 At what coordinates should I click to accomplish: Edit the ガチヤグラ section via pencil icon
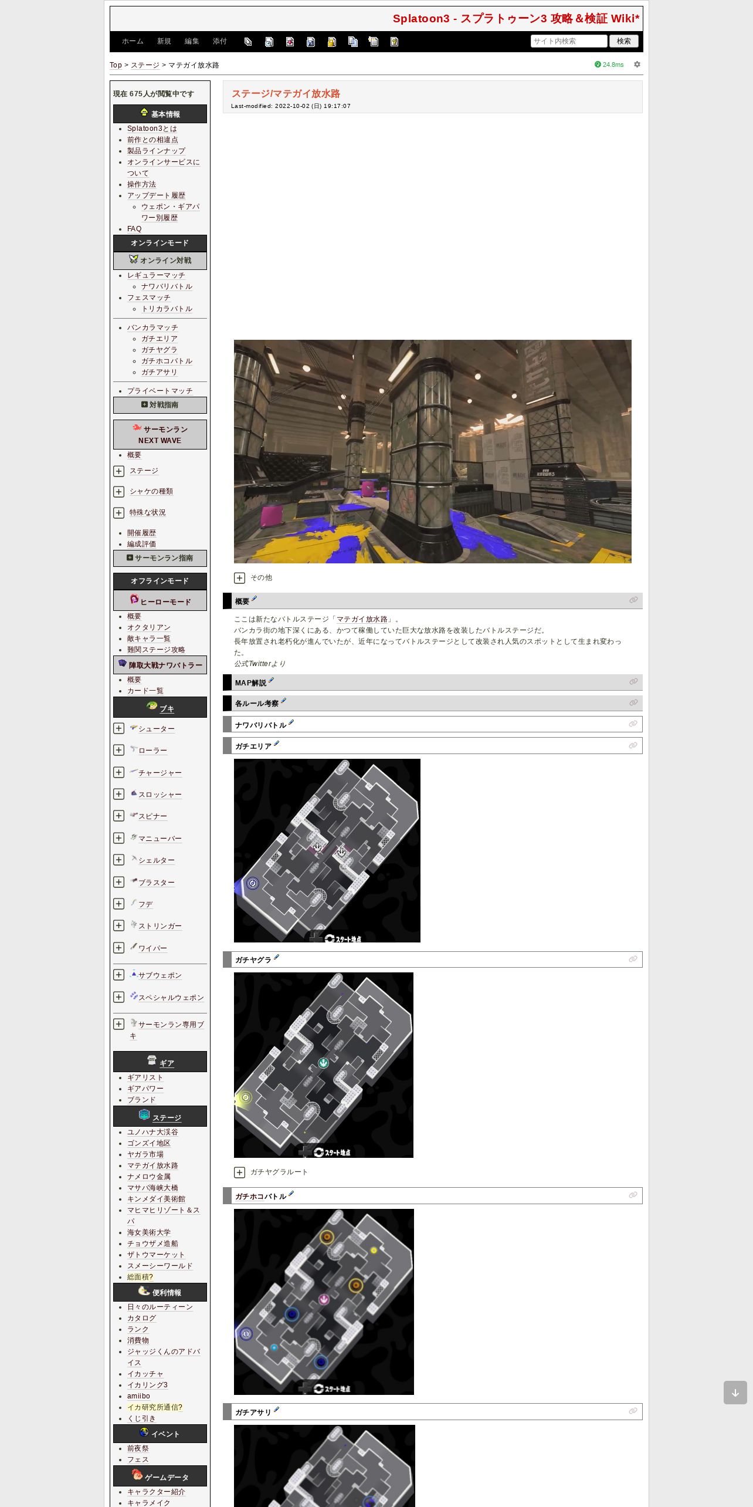tap(276, 958)
